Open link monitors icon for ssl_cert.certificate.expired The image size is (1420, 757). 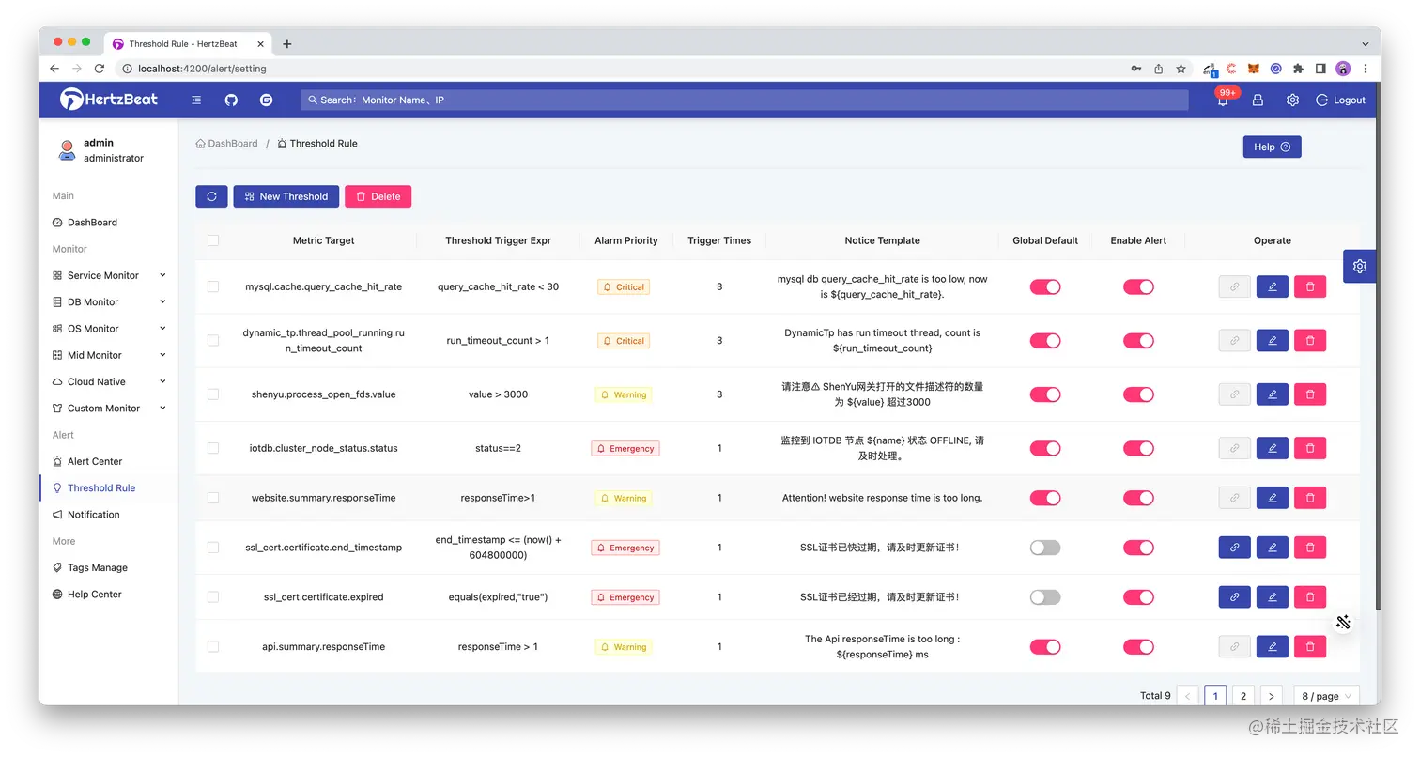pyautogui.click(x=1234, y=596)
